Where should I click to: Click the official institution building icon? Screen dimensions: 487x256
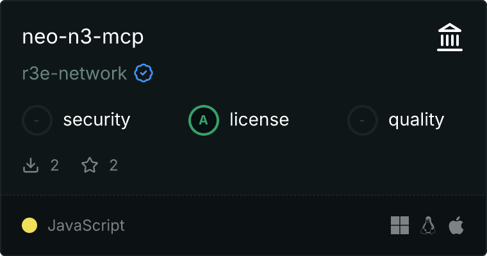click(450, 38)
